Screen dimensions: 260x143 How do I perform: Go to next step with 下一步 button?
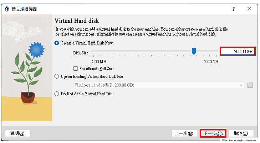tap(213, 133)
